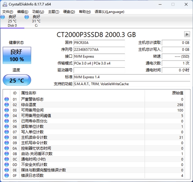Click the 良好 100 % health status button
193x182 pixels.
coord(17,55)
